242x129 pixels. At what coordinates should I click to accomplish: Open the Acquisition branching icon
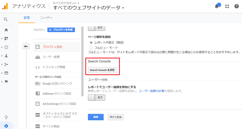coord(6,64)
